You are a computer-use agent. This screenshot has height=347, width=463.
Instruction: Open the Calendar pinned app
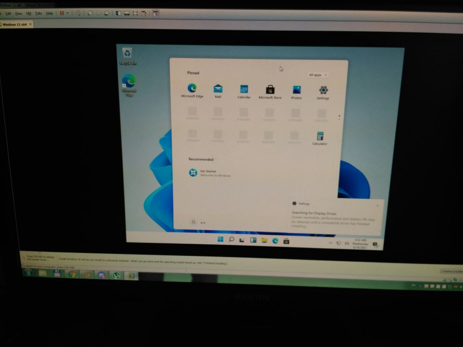click(244, 91)
